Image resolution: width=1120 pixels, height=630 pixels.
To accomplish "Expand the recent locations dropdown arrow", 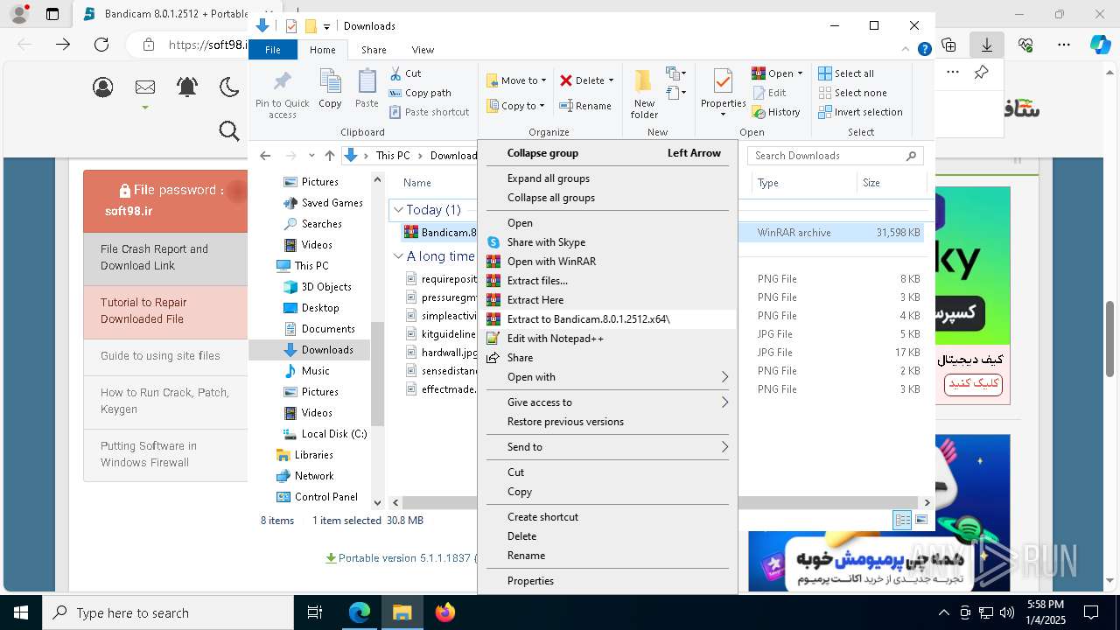I will (x=311, y=156).
